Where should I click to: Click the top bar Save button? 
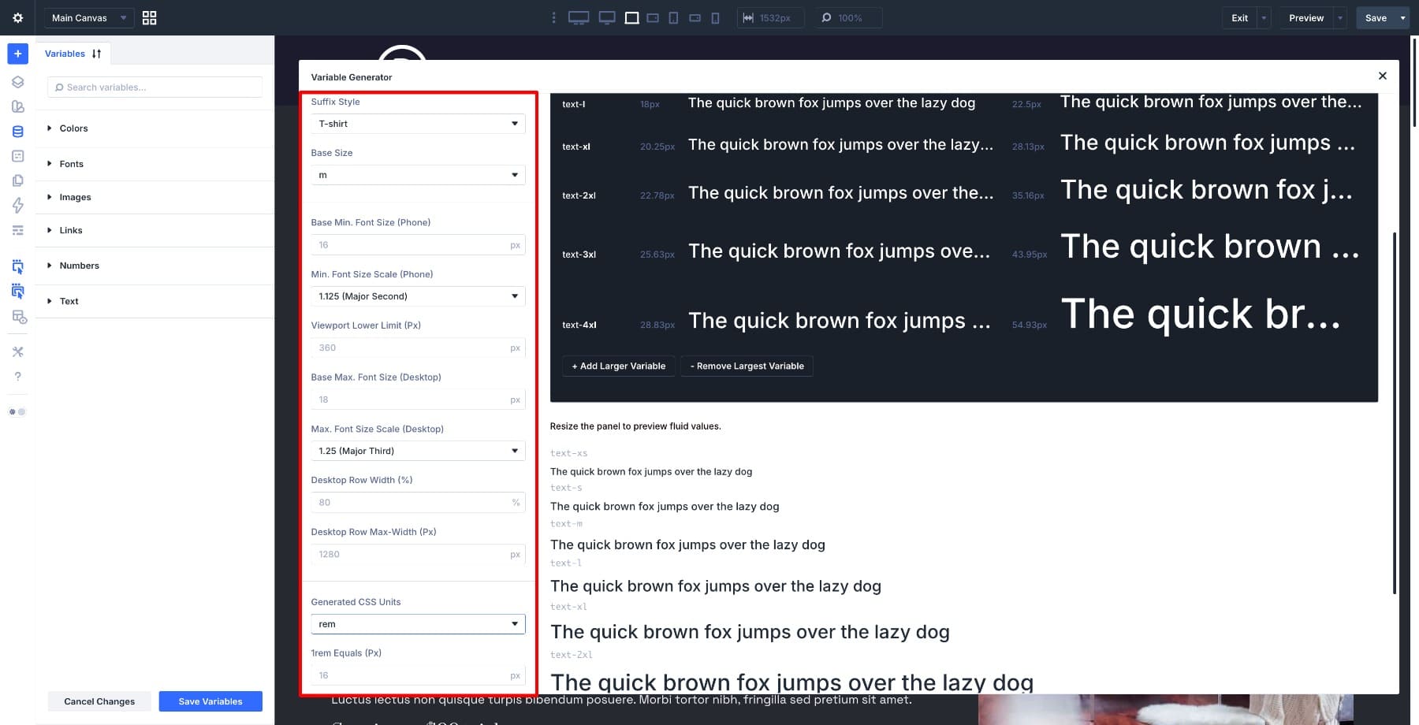pyautogui.click(x=1376, y=17)
